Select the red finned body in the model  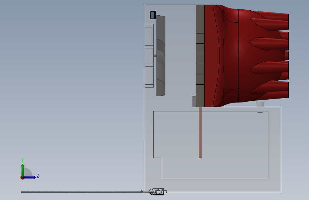tap(246, 56)
